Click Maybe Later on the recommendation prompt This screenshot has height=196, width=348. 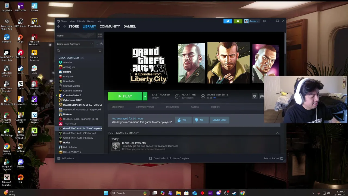click(x=219, y=120)
